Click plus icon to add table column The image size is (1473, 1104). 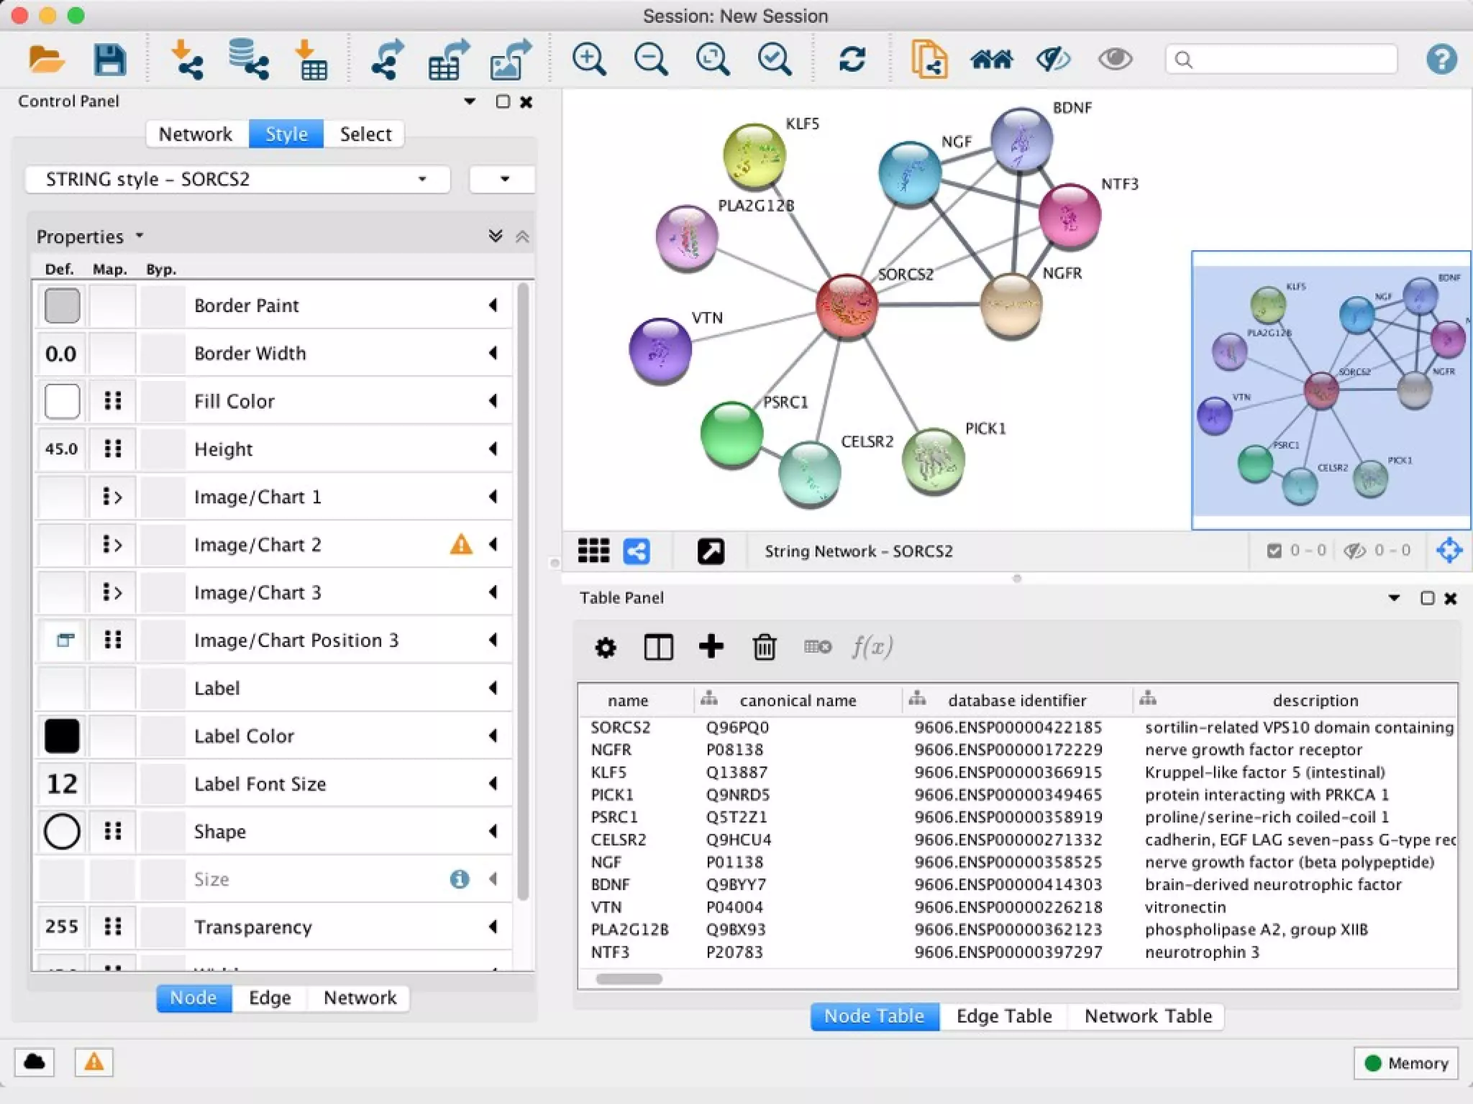[711, 647]
